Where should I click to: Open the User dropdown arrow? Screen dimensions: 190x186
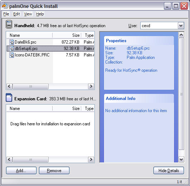click(181, 25)
